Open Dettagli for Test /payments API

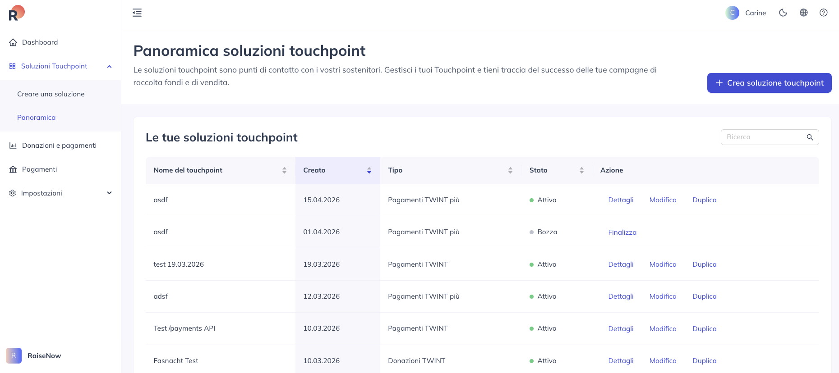click(x=621, y=329)
